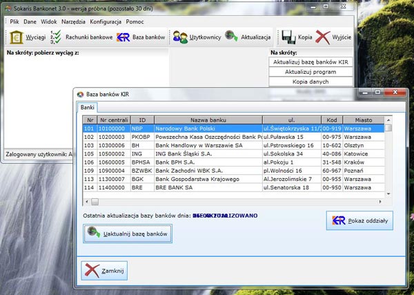Click the 10500002 centrala number cell
The image size is (414, 295).
(x=114, y=154)
